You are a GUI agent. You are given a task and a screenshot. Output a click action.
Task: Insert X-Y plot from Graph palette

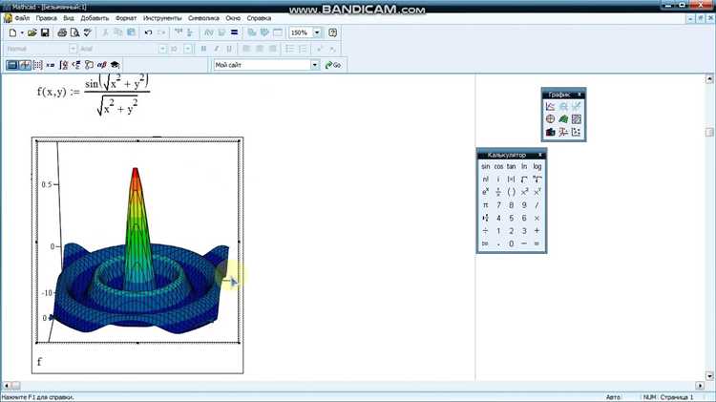click(550, 106)
